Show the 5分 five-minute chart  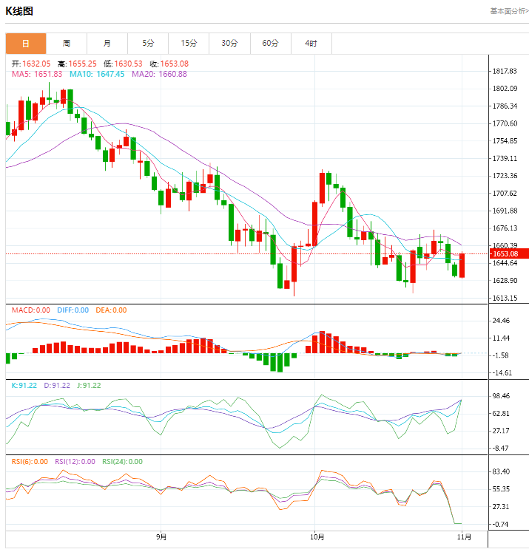148,44
